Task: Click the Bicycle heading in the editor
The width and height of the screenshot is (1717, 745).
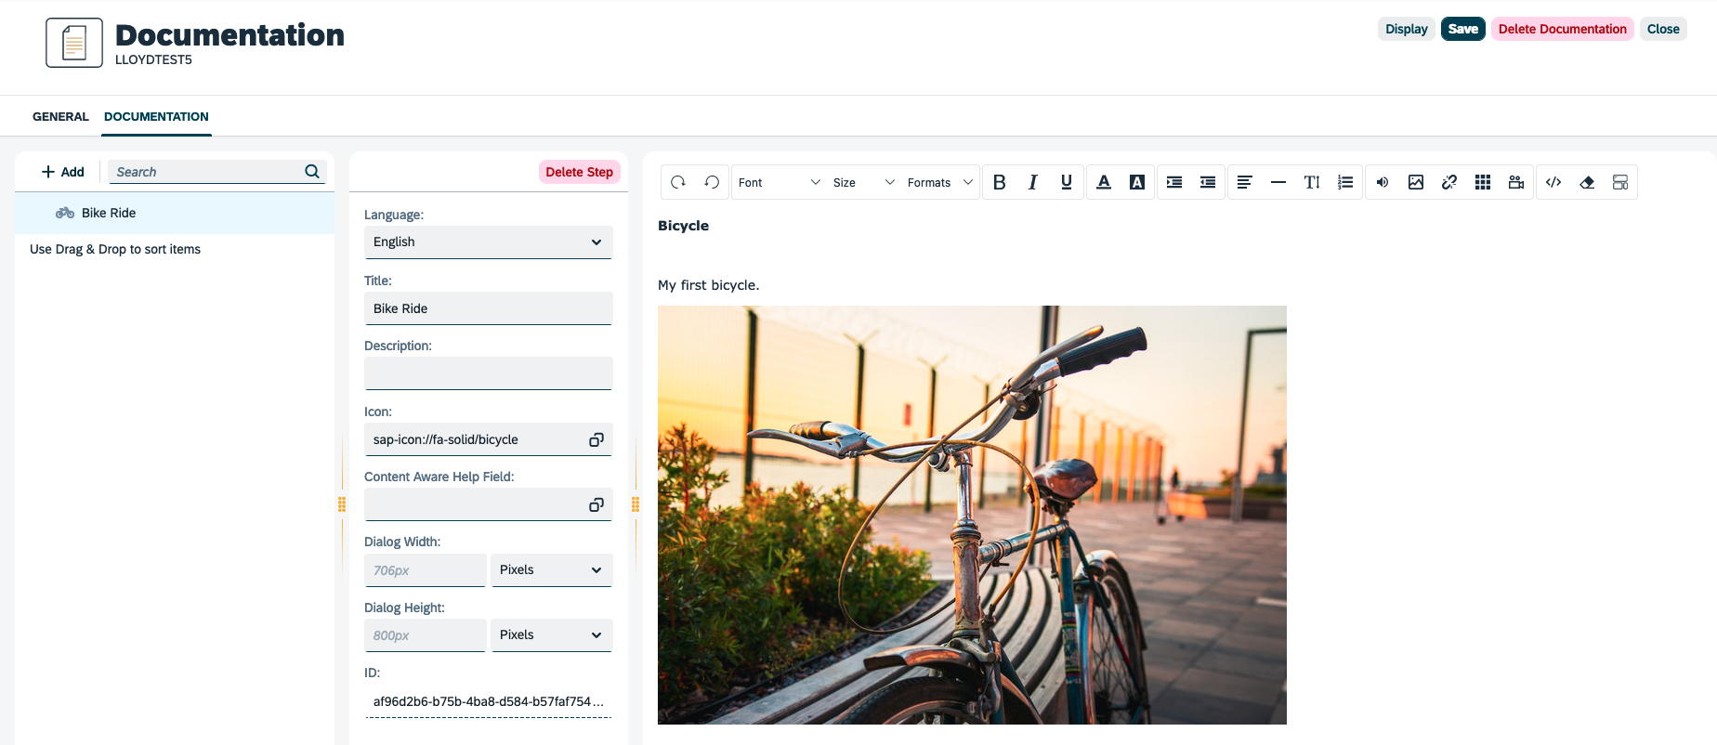Action: coord(683,226)
